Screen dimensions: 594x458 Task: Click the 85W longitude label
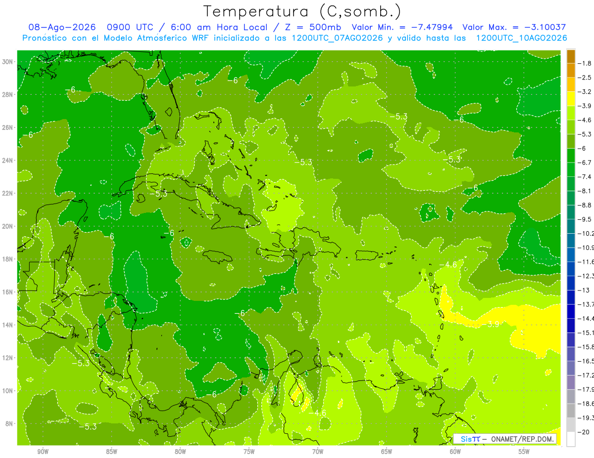click(112, 452)
